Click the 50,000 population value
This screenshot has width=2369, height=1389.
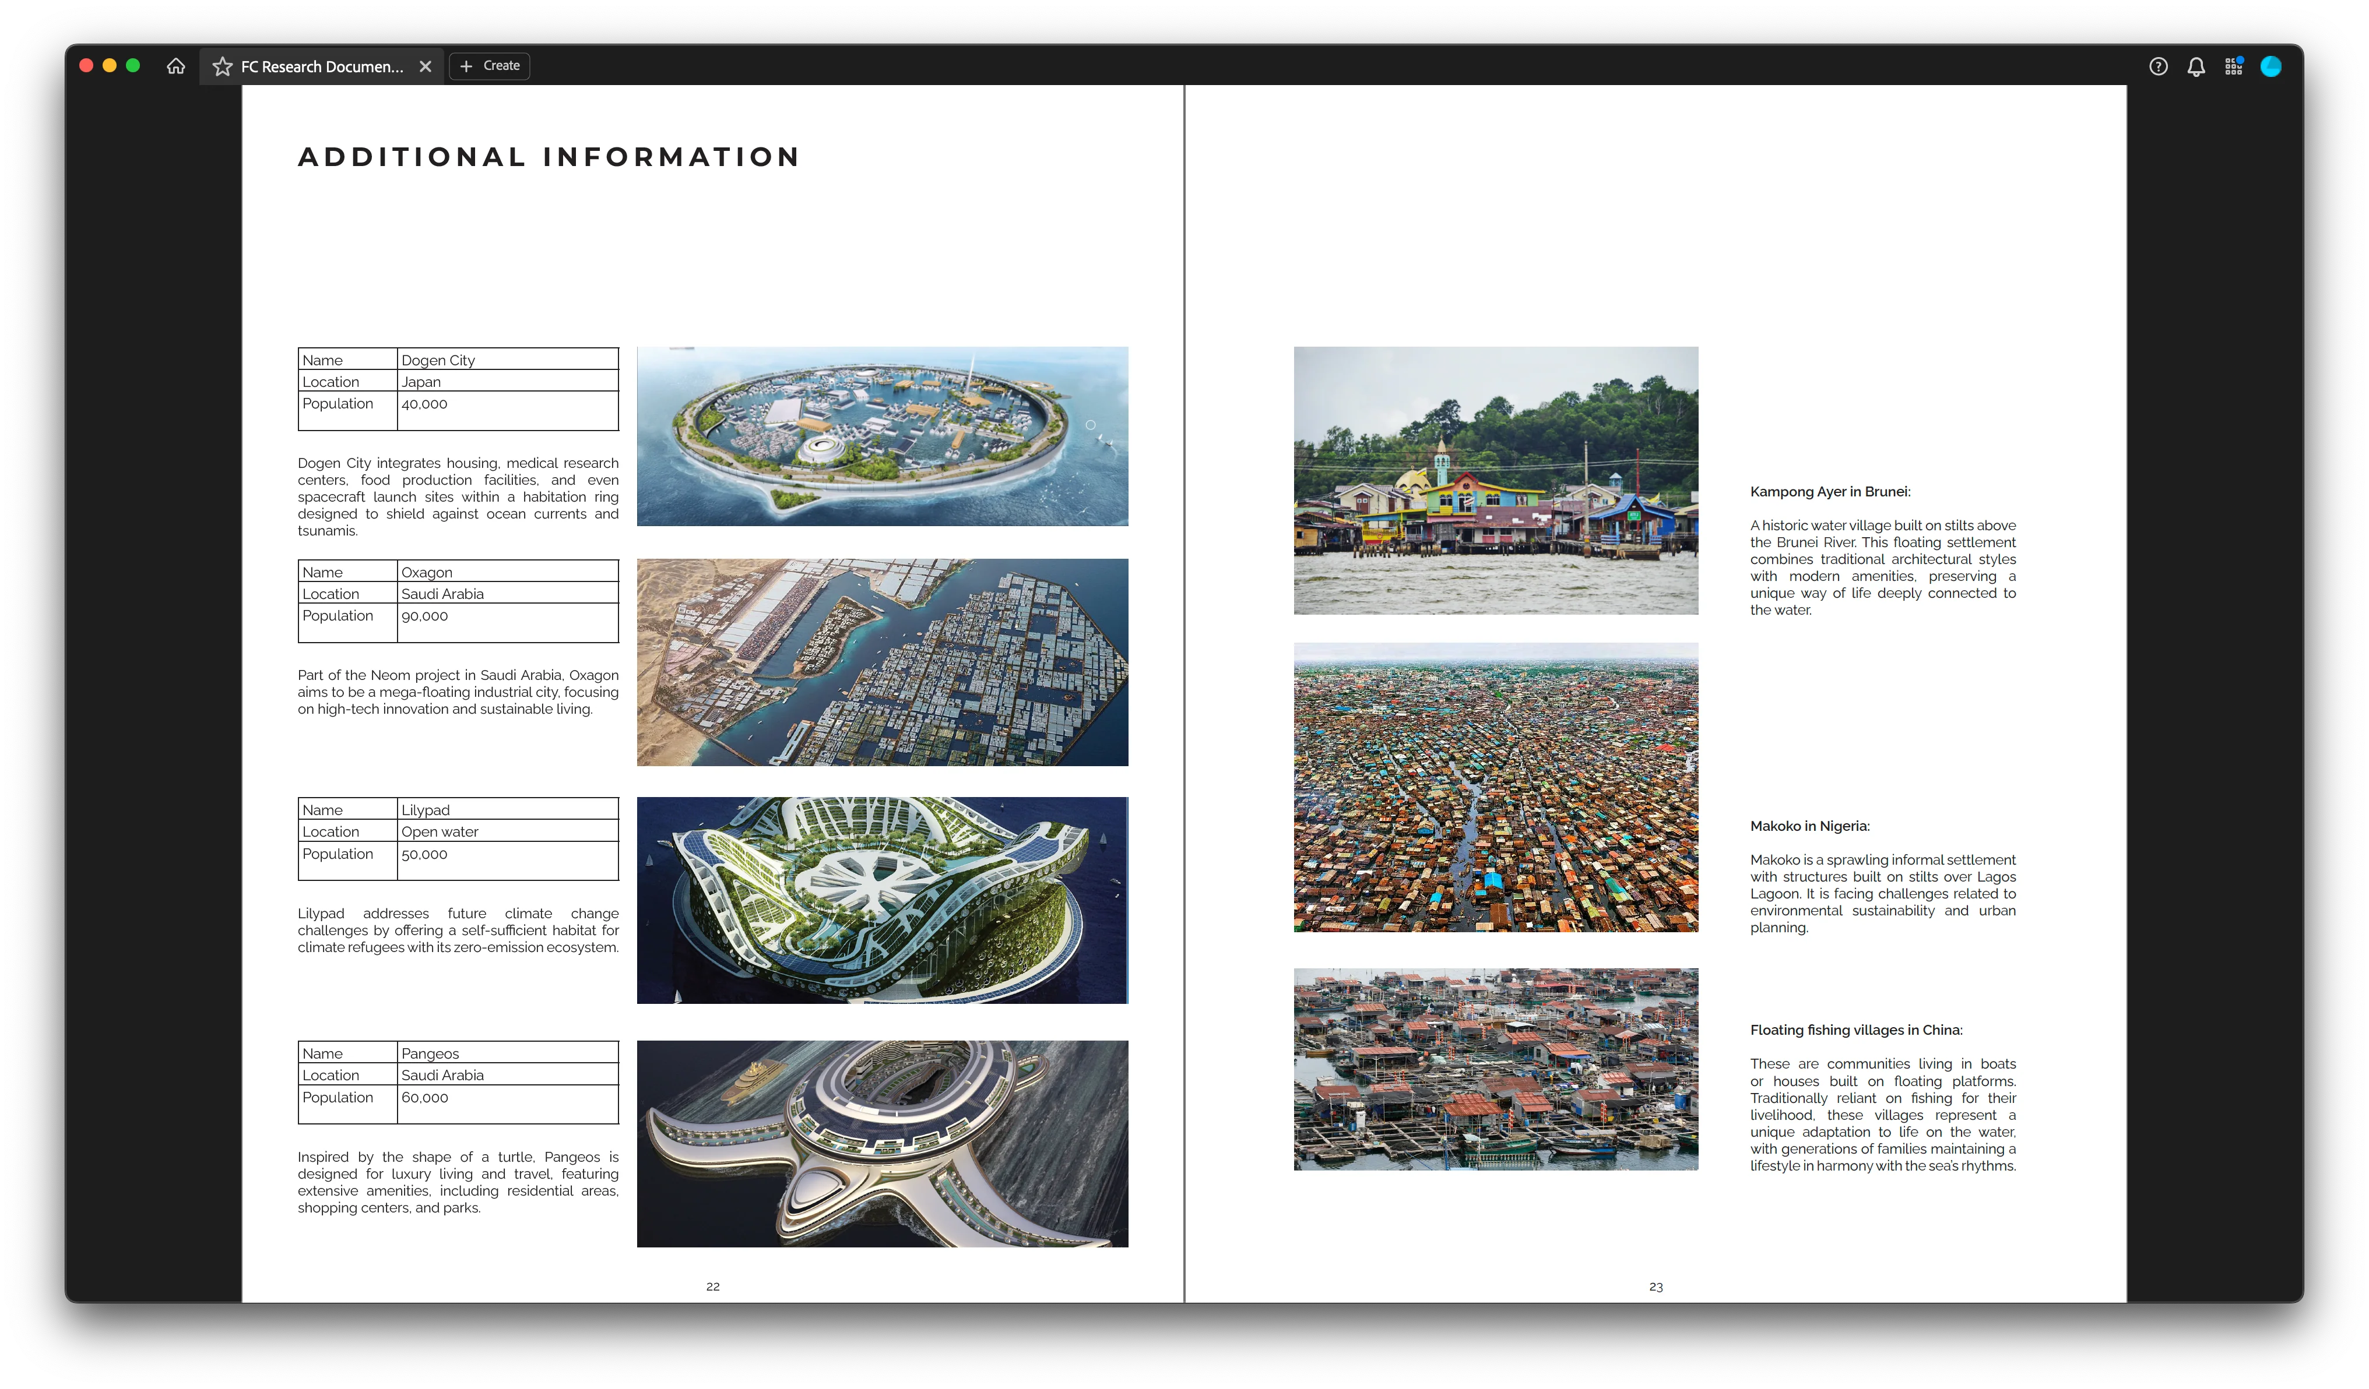coord(425,854)
